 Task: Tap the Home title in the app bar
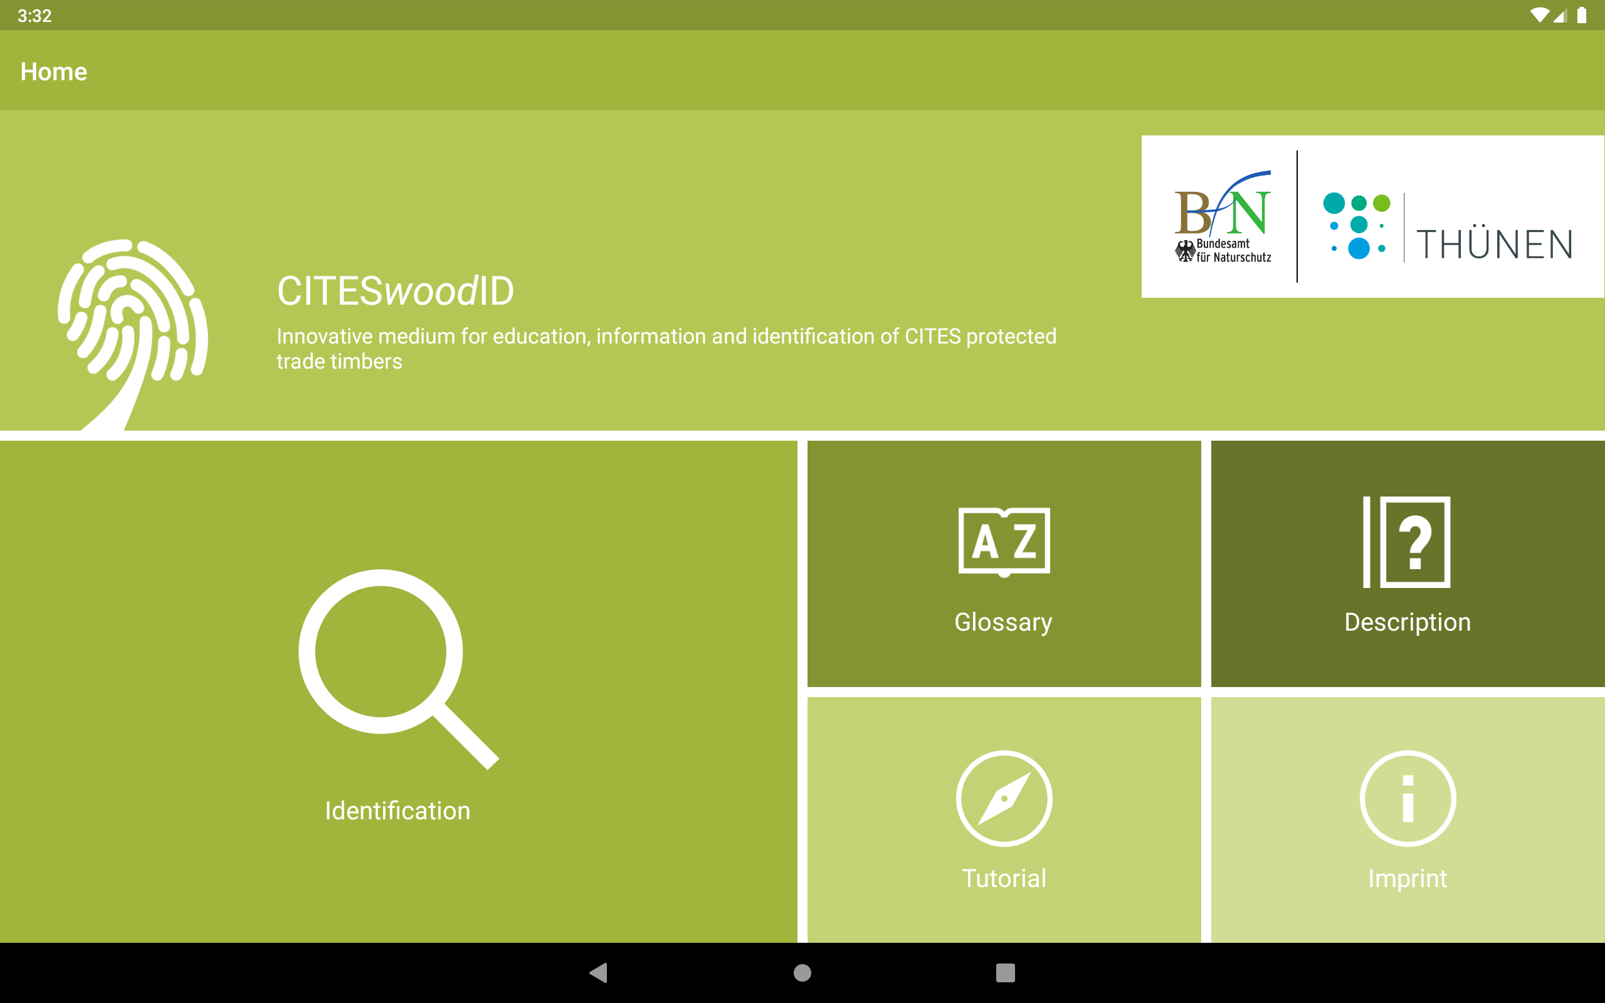54,71
